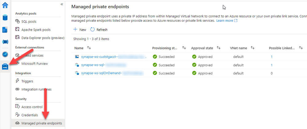Click linked resources count for synapse-ws-custstgacct

pos(272,57)
